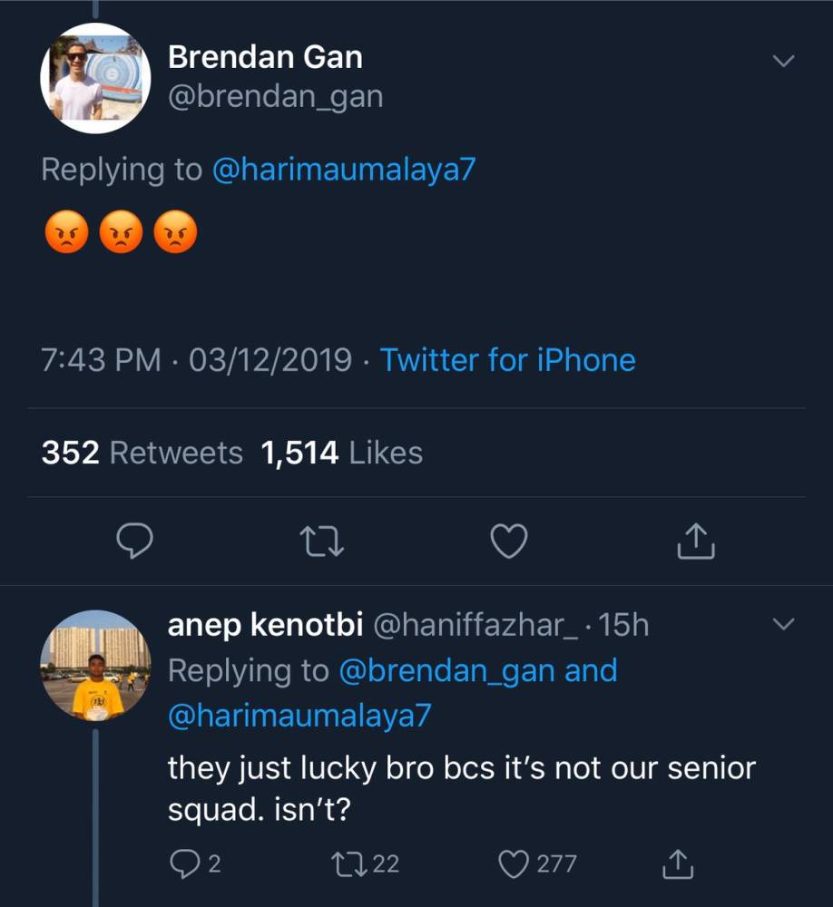Reply to anep kenotbi's comment
Screen dimensions: 833x907
point(183,863)
